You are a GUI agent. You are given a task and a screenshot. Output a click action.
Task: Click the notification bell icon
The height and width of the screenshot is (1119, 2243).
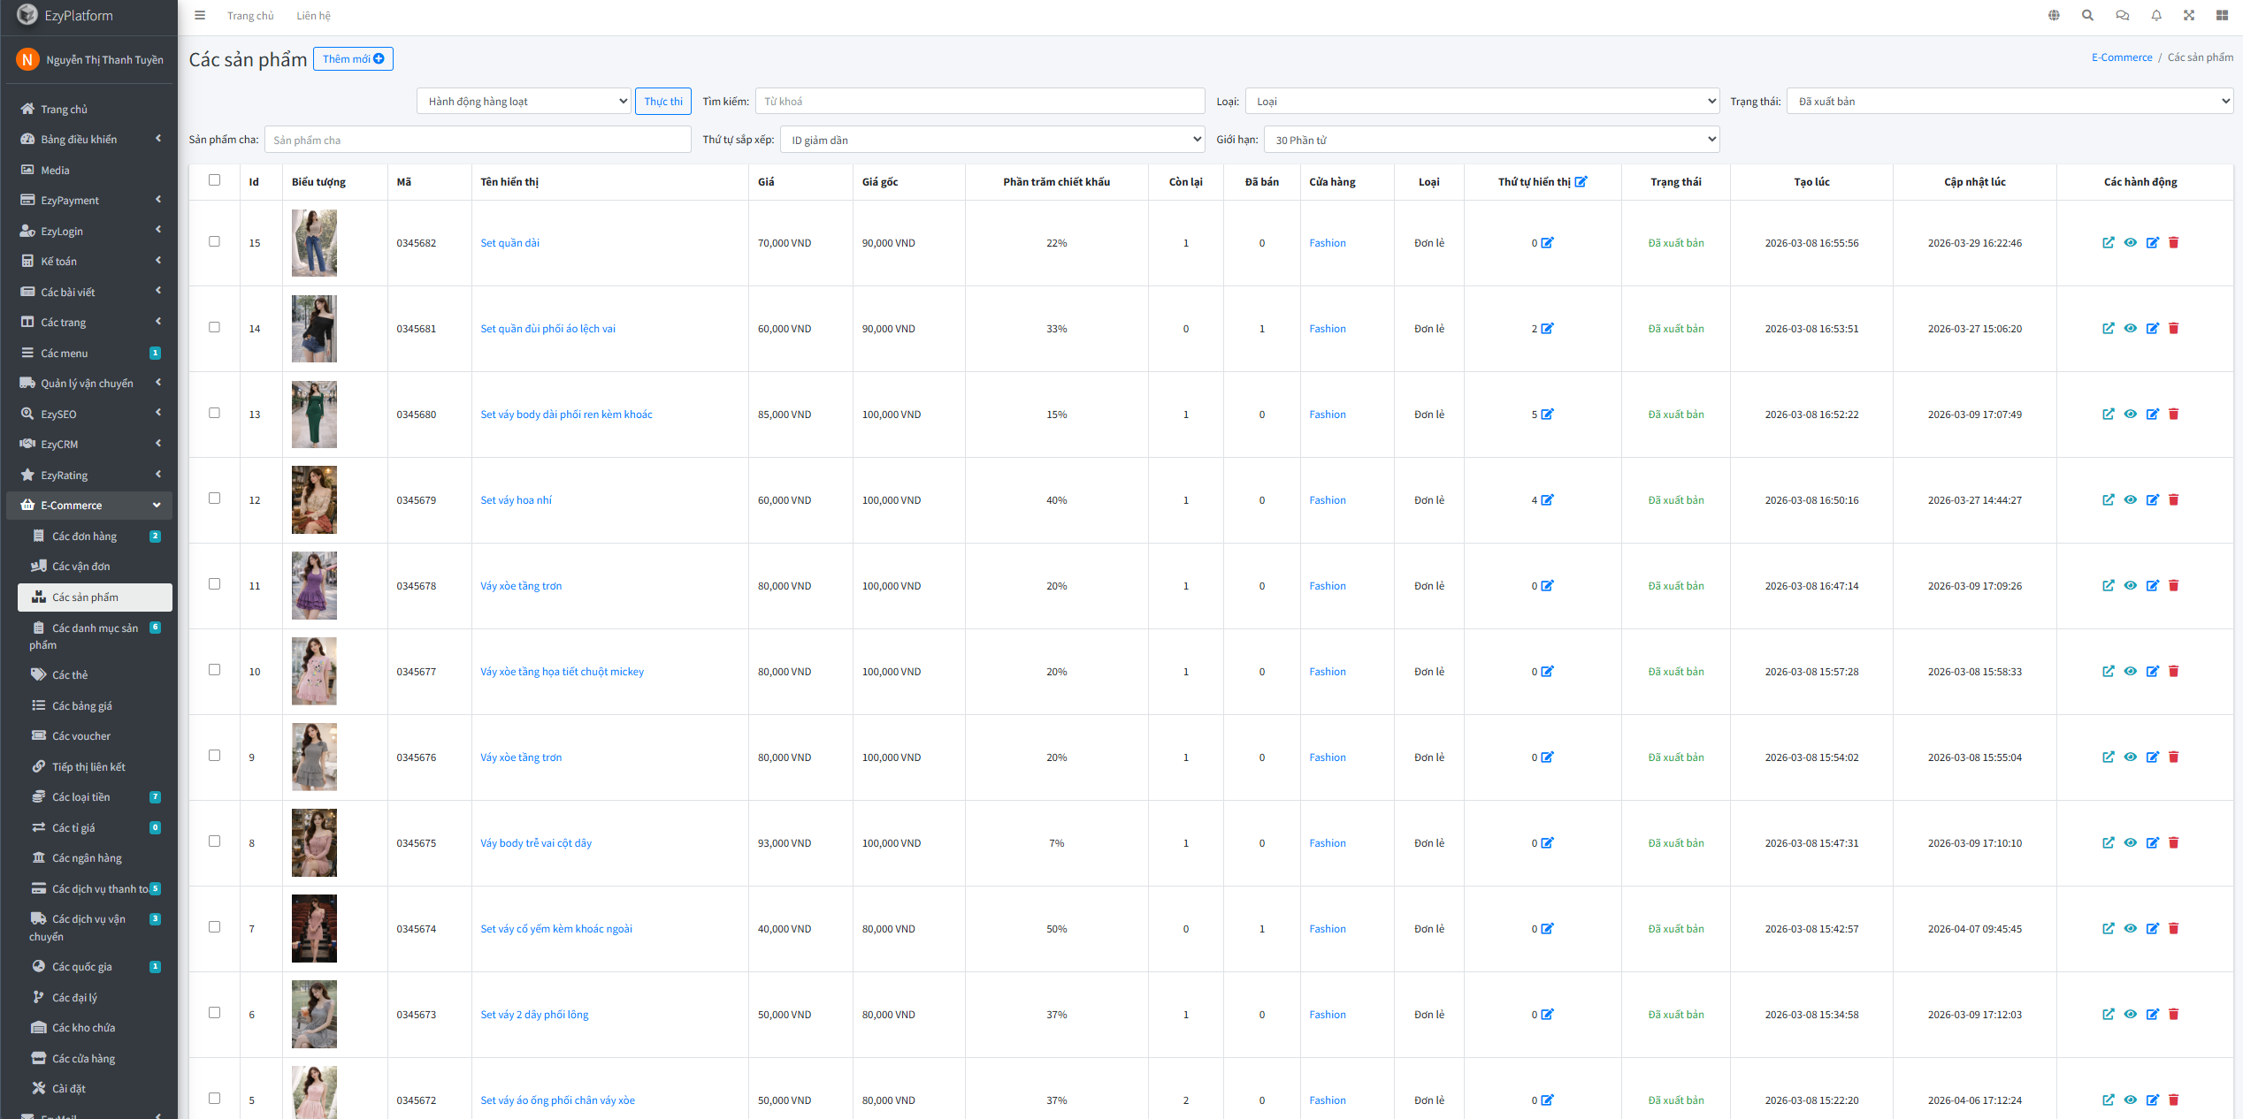point(2156,15)
